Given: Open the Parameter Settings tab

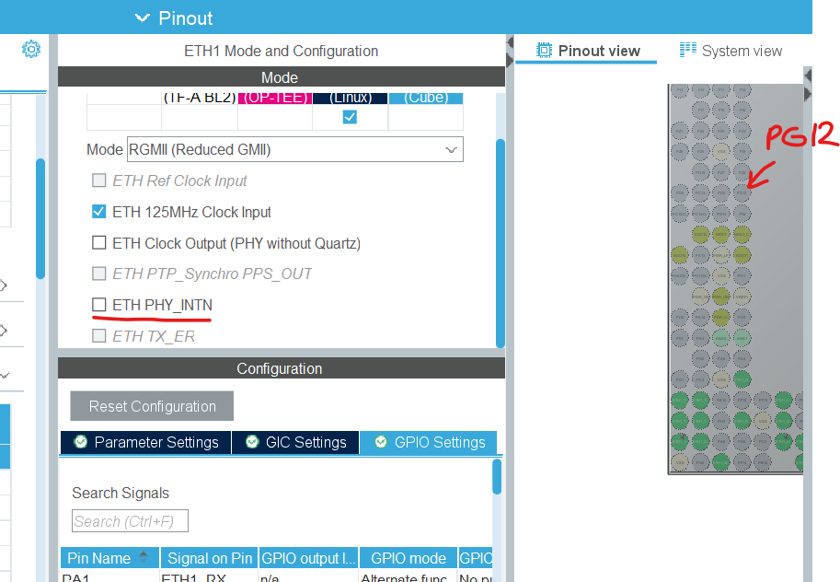Looking at the screenshot, I should point(145,442).
